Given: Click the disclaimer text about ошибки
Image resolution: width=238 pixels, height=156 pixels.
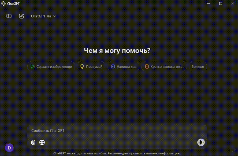Looking at the screenshot, I should (117, 153).
